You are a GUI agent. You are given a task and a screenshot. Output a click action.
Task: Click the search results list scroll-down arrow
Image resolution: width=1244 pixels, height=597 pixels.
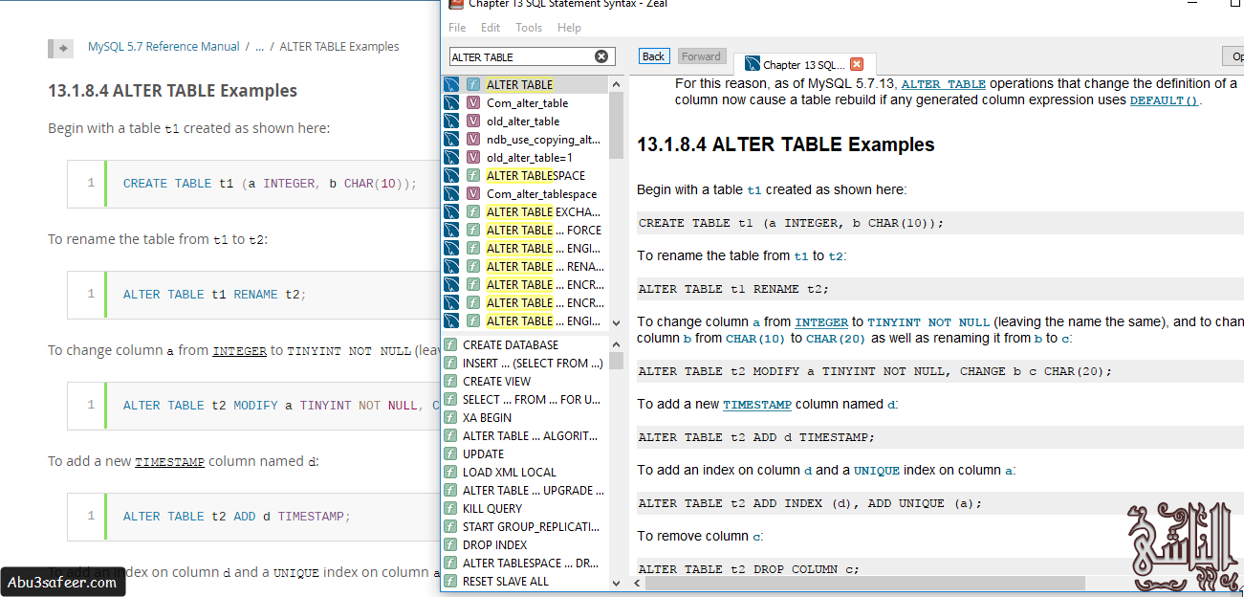point(616,322)
